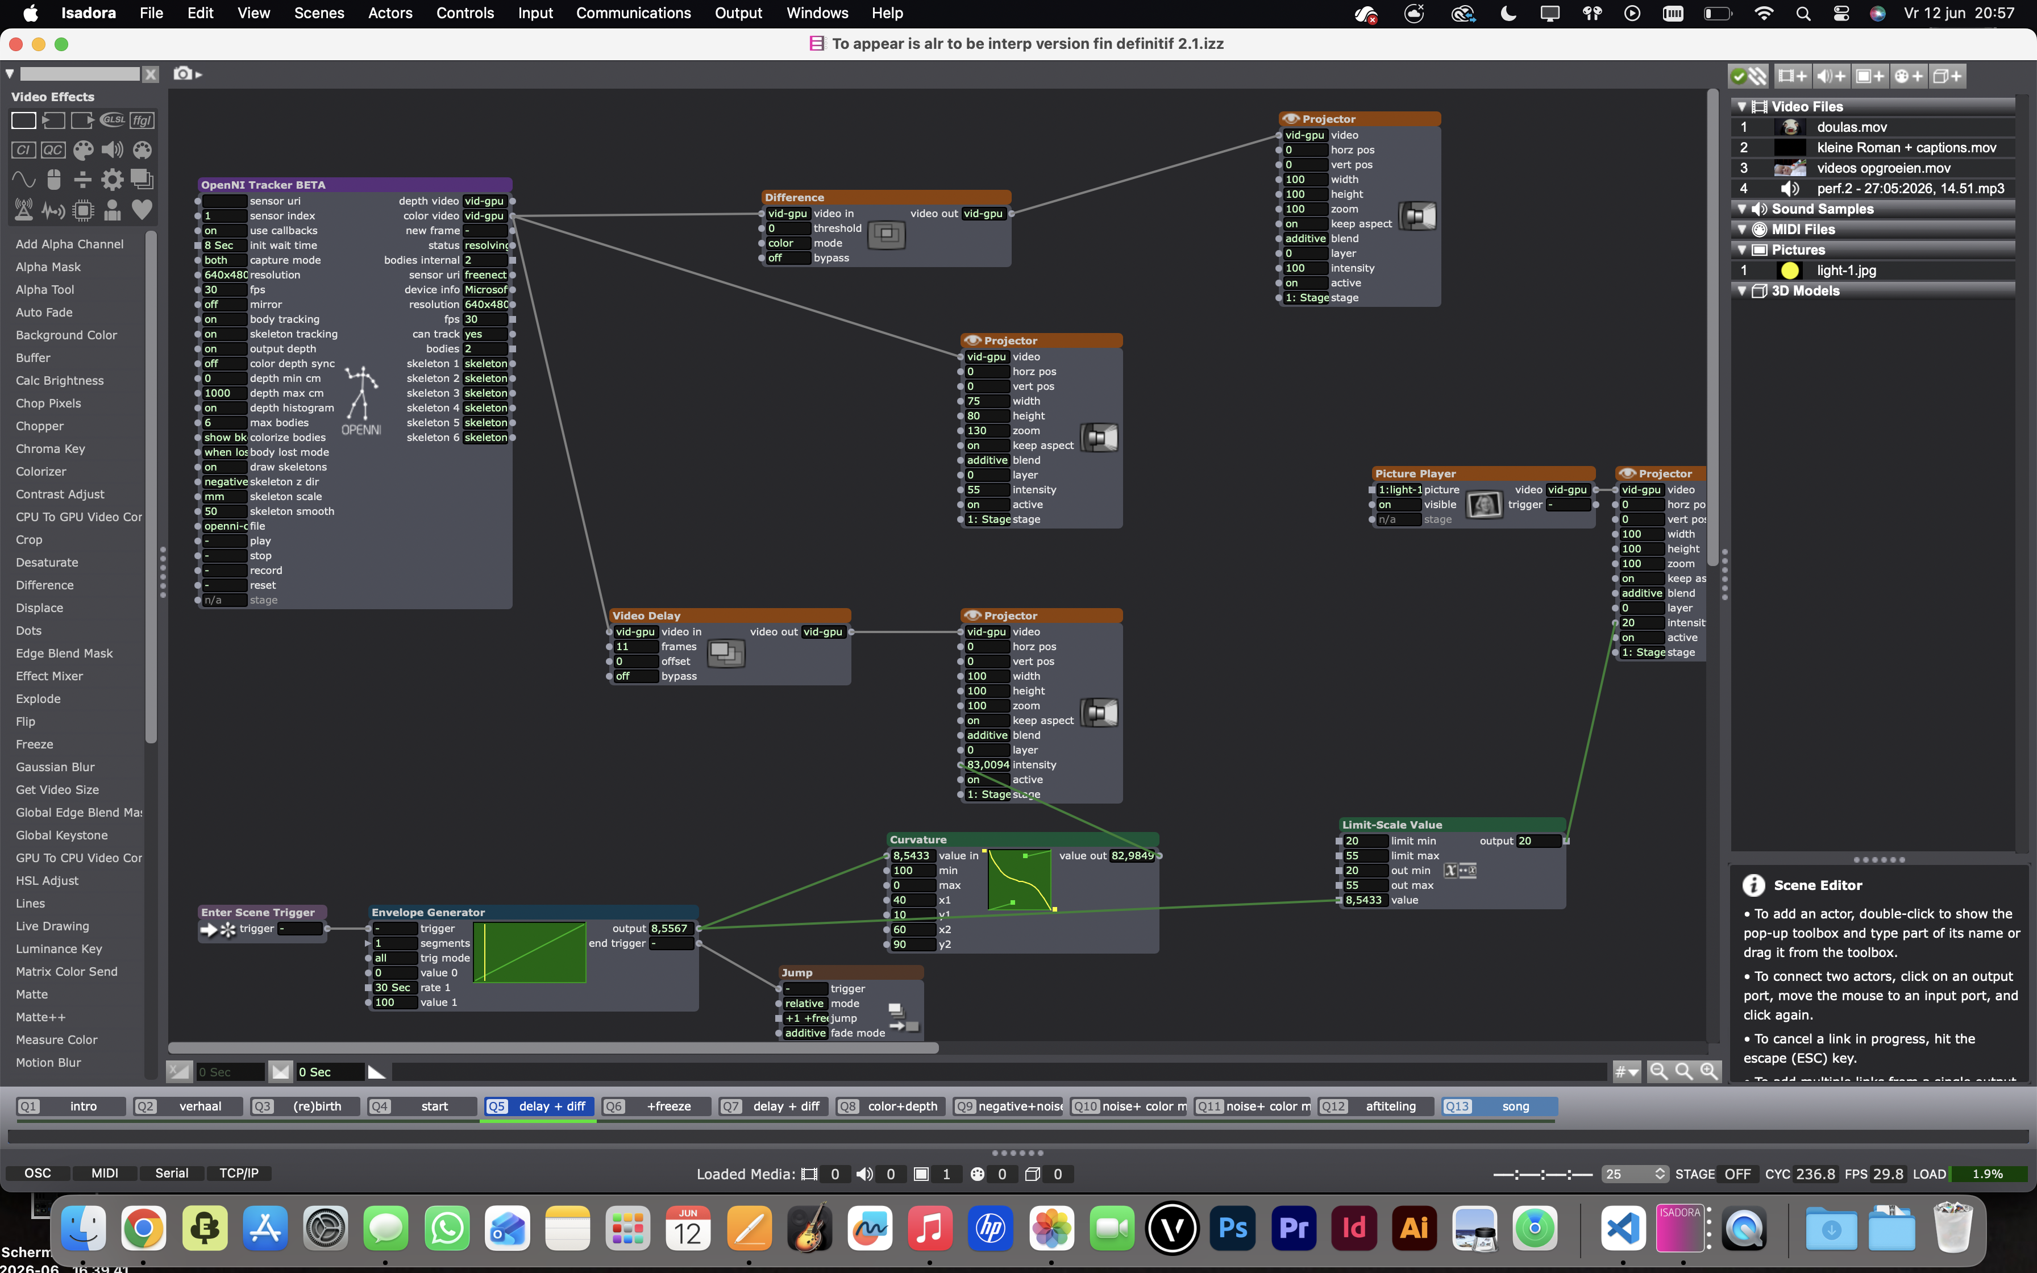Click the zoom out magnifier icon
The height and width of the screenshot is (1273, 2037).
click(x=1659, y=1071)
